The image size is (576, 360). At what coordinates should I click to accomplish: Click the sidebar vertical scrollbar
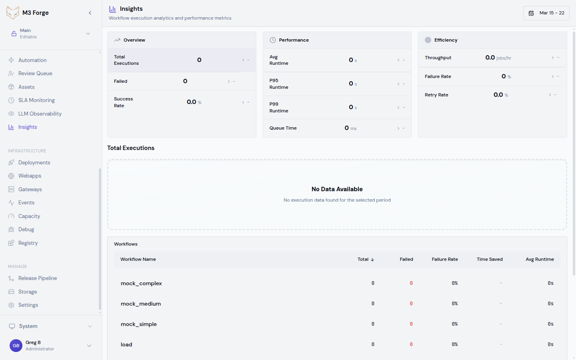100,240
